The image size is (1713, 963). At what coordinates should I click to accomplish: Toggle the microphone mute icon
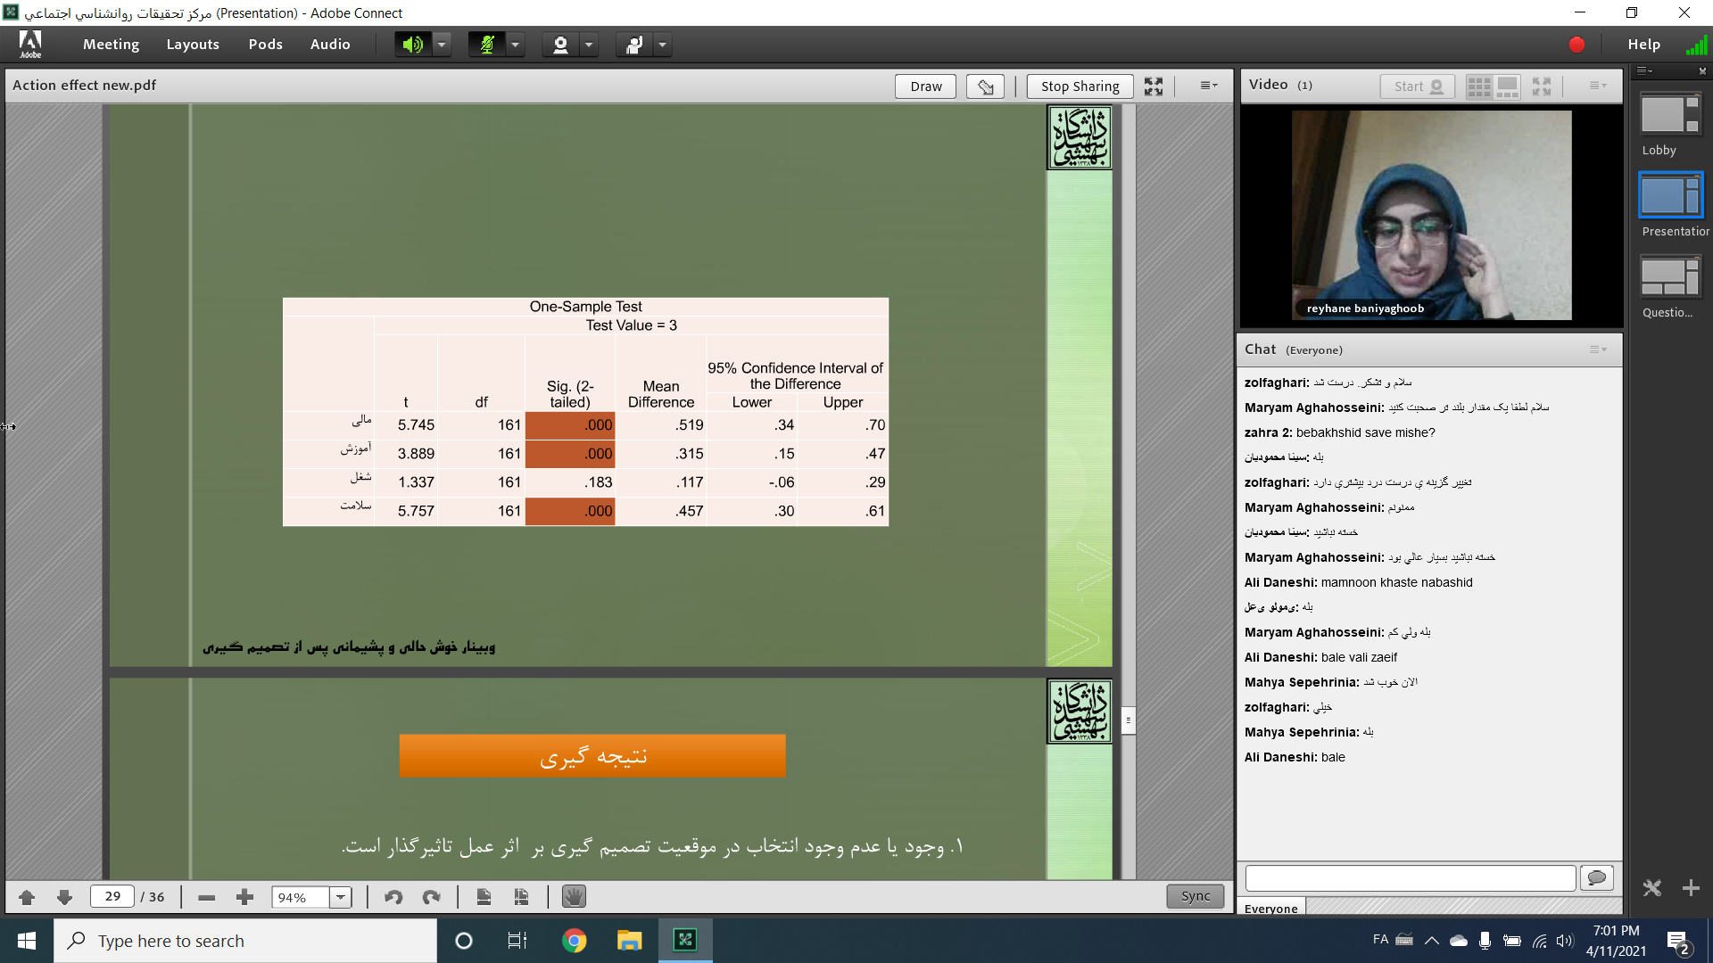click(486, 45)
